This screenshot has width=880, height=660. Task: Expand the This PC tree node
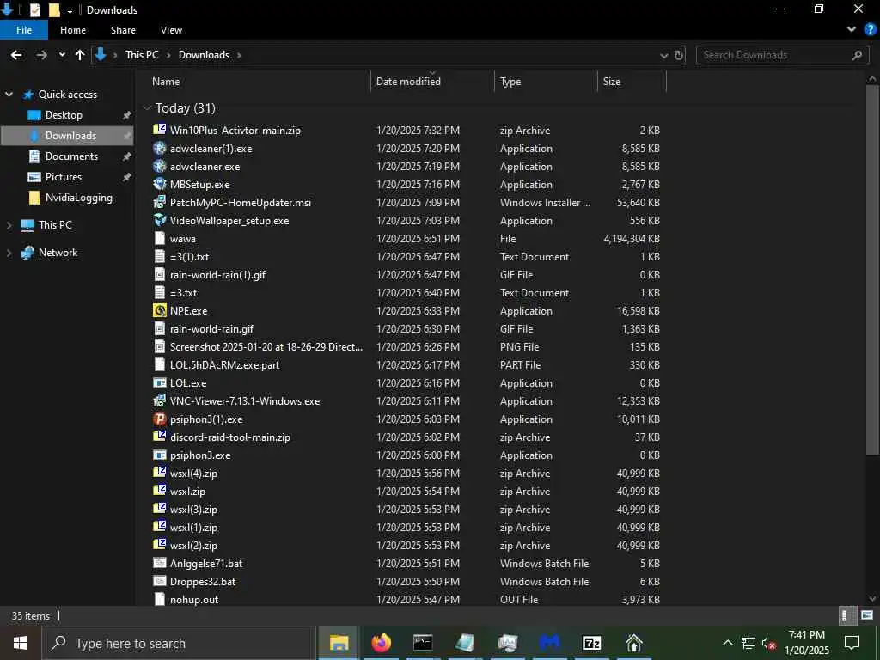tap(9, 225)
